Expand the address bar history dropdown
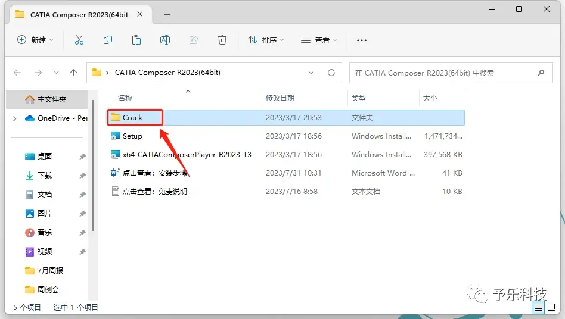Viewport: 565px width, 319px height. coord(311,73)
